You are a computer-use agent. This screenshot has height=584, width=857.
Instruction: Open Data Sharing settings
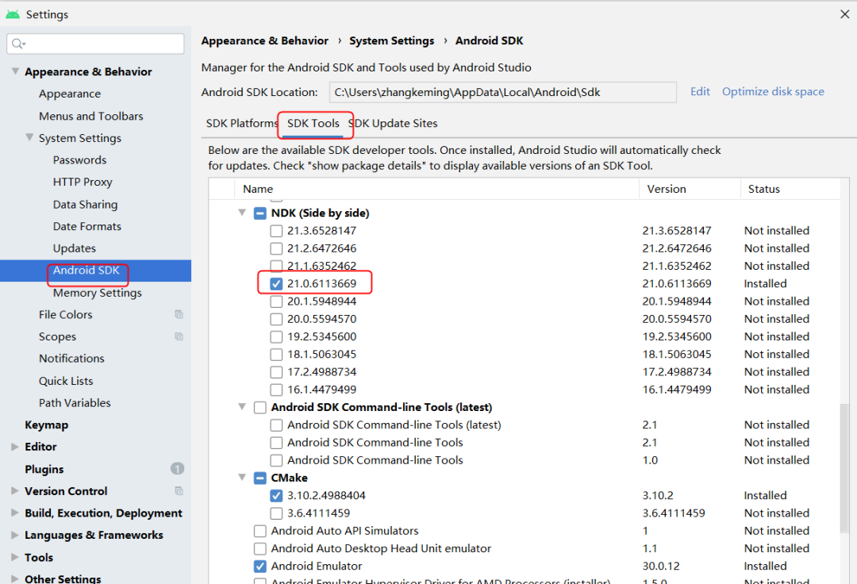(x=85, y=204)
